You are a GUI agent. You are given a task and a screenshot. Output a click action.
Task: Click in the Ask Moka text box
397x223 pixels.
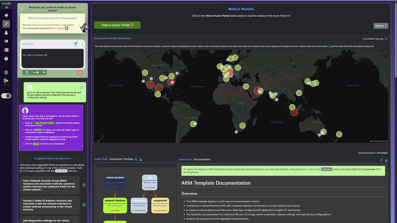[x=52, y=58]
